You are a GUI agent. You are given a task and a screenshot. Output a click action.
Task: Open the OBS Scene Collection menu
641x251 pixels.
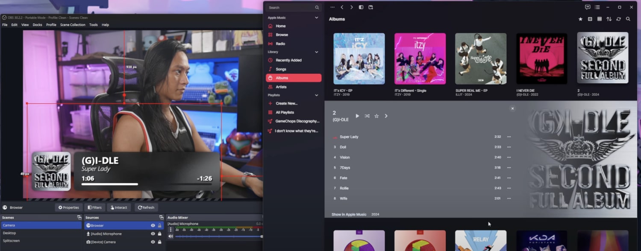click(73, 25)
